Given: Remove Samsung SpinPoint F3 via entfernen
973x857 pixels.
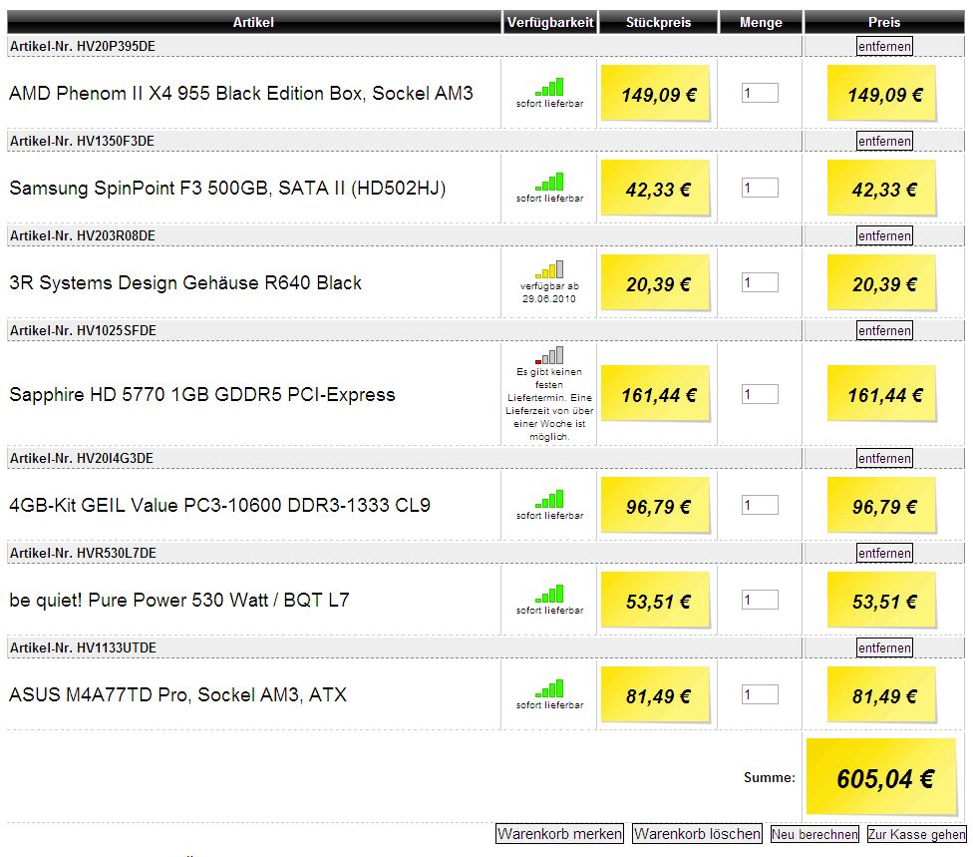Looking at the screenshot, I should point(884,141).
